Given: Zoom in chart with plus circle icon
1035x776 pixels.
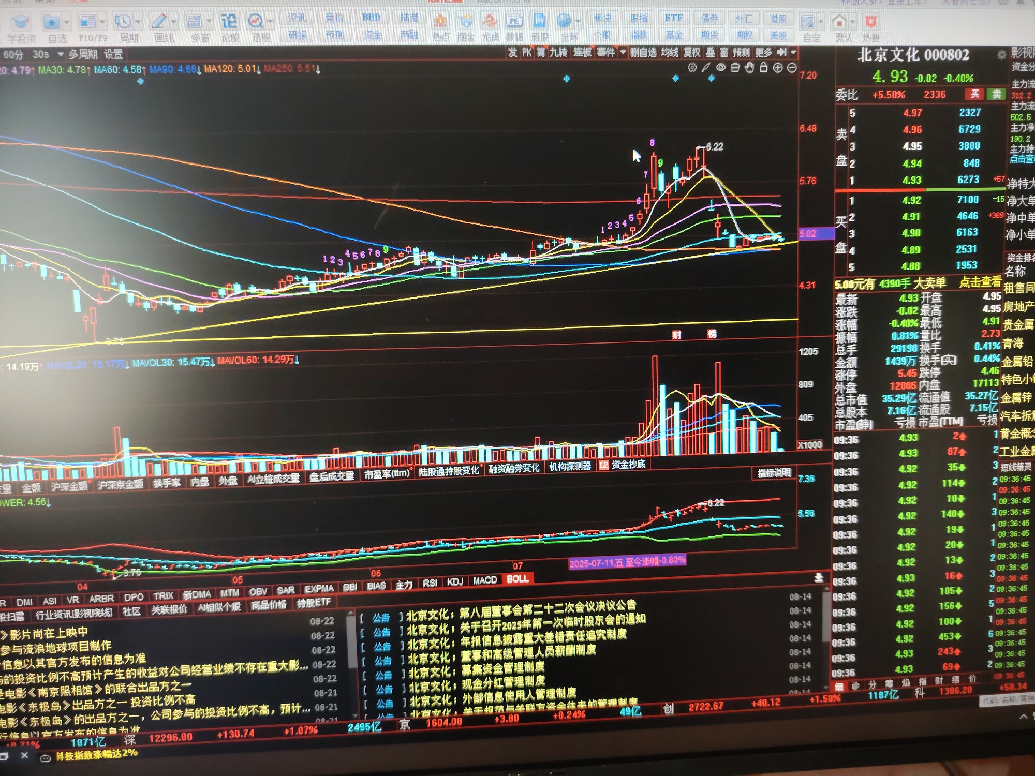Looking at the screenshot, I should (x=777, y=68).
